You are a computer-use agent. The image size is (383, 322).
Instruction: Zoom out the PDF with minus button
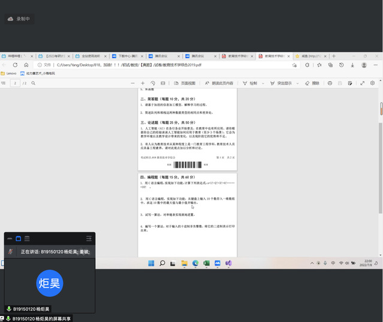click(x=132, y=83)
